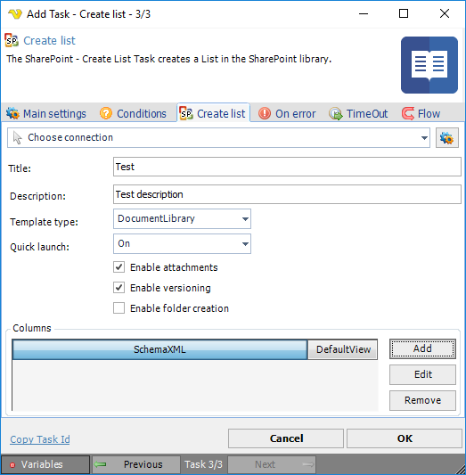This screenshot has width=466, height=475.
Task: Switch to the TimeOut tab
Action: click(358, 113)
